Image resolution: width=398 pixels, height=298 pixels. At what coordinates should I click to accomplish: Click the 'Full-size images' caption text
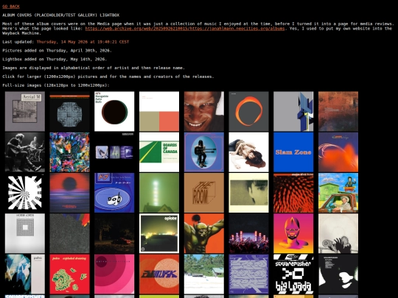pos(56,85)
